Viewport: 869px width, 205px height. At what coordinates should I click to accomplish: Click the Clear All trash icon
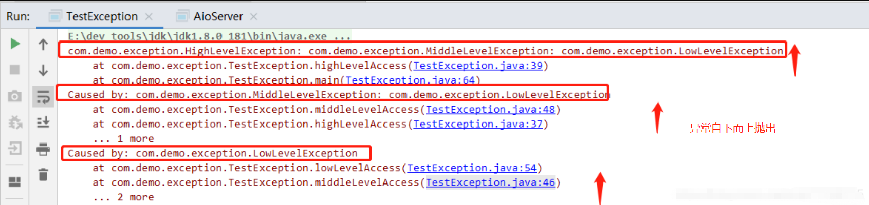(x=43, y=175)
